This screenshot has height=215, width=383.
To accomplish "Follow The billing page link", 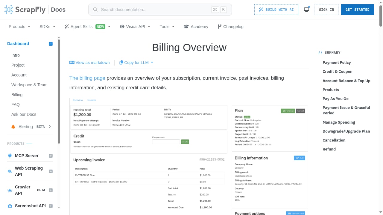I will (x=87, y=78).
